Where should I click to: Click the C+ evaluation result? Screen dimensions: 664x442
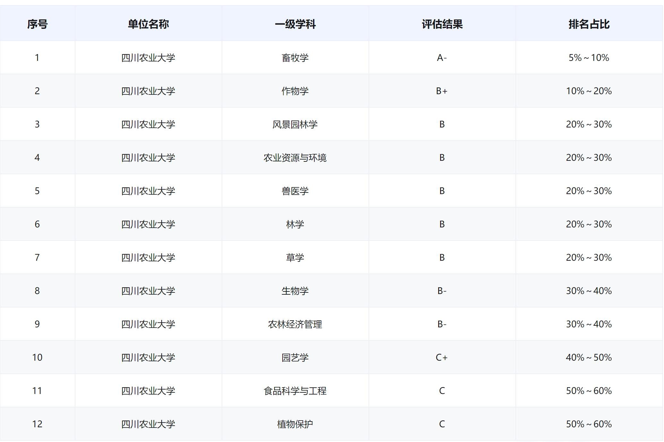pyautogui.click(x=442, y=357)
